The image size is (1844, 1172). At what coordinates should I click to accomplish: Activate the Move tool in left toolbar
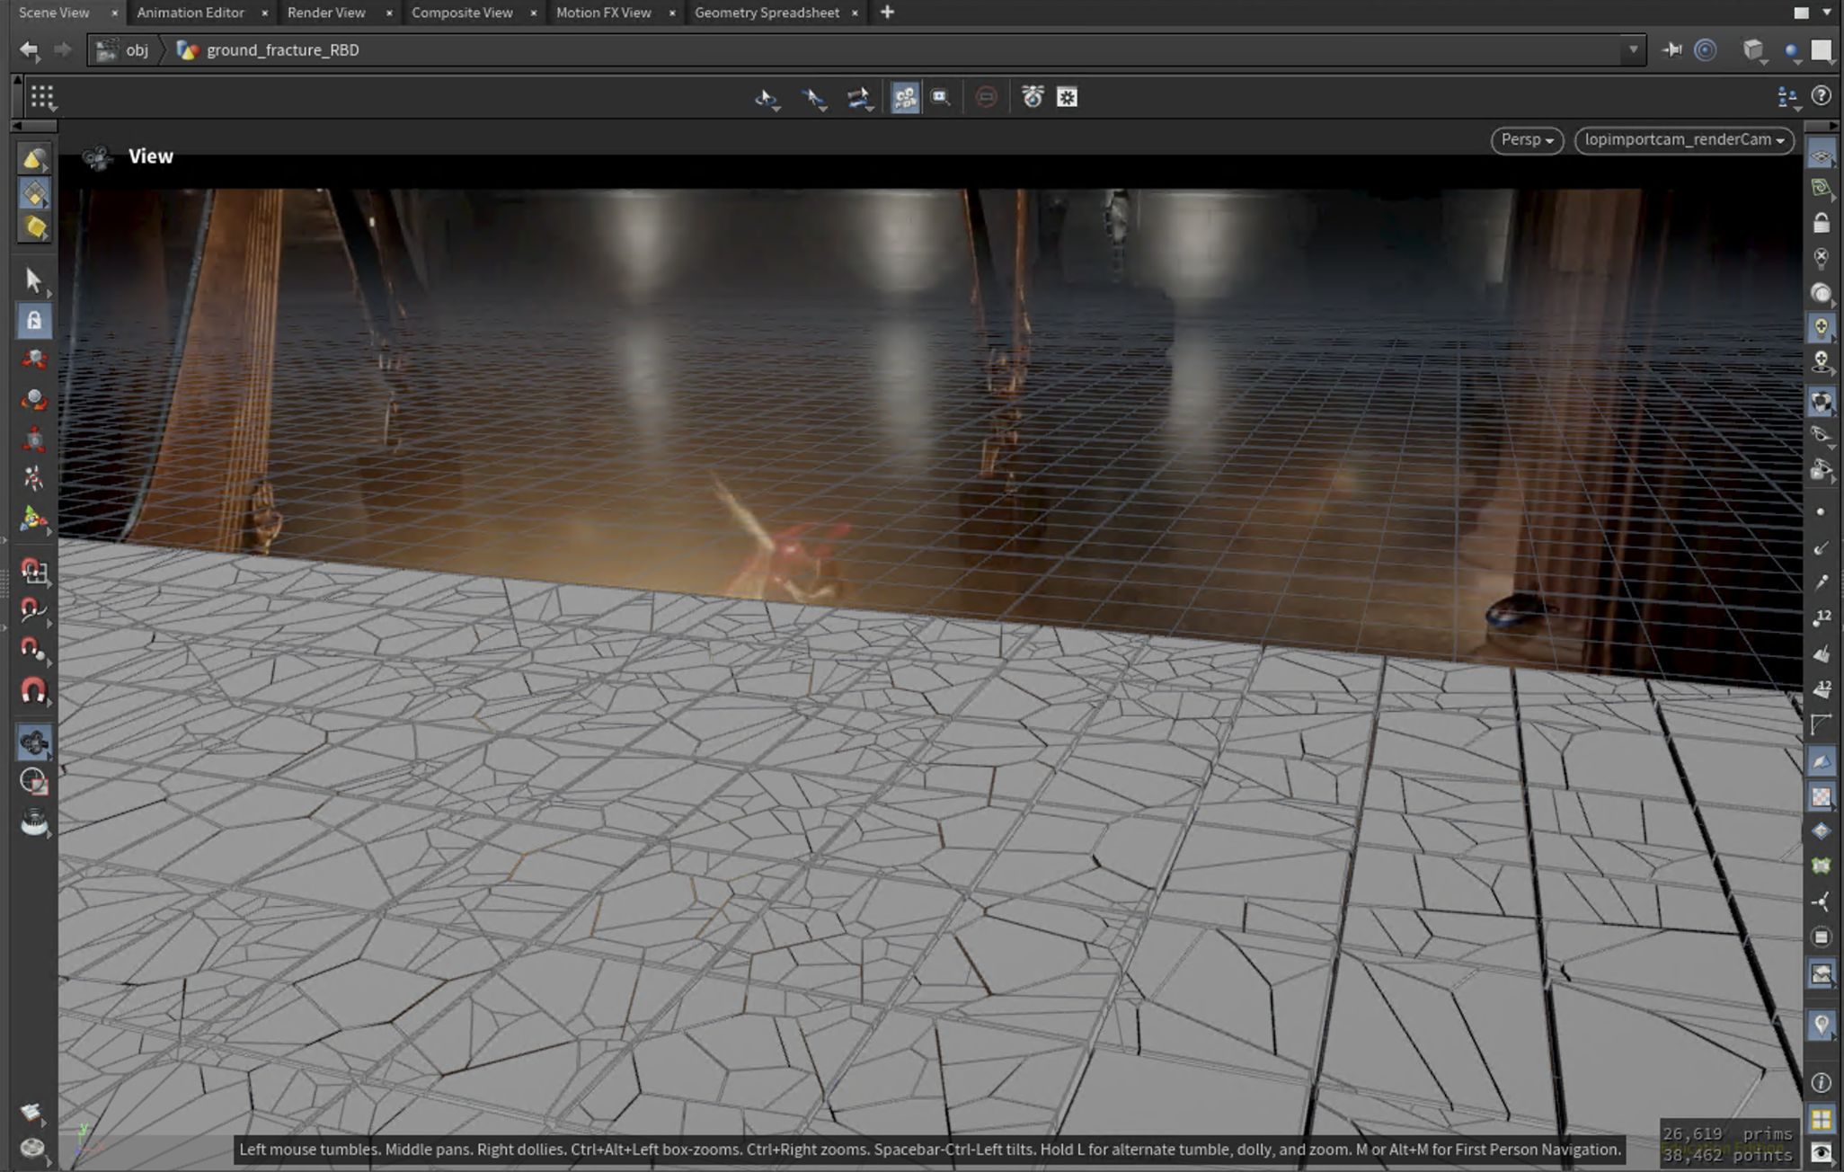[x=33, y=360]
